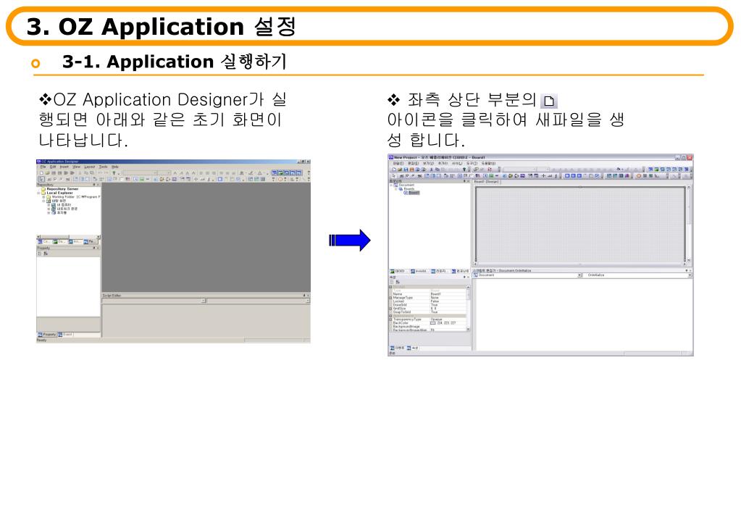Screen dimensions: 741x513
Task: Open Script Editor right dropdown in left window
Action: [258, 301]
